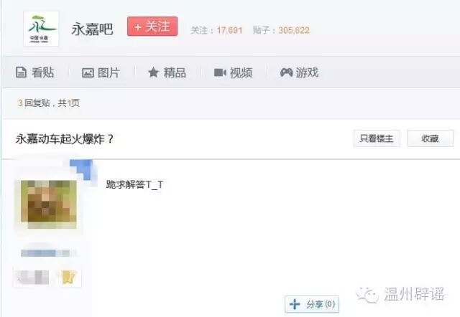Open the poster's blurred avatar thumbnail
This screenshot has width=460, height=317.
coord(49,204)
